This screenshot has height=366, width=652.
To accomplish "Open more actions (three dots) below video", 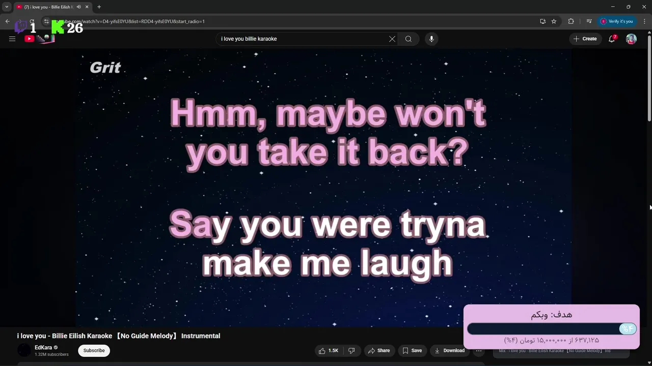I will (478, 350).
